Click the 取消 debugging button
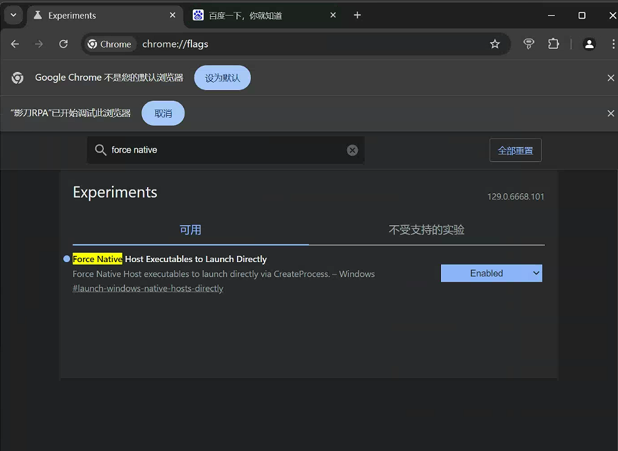This screenshot has height=451, width=618. coord(163,113)
